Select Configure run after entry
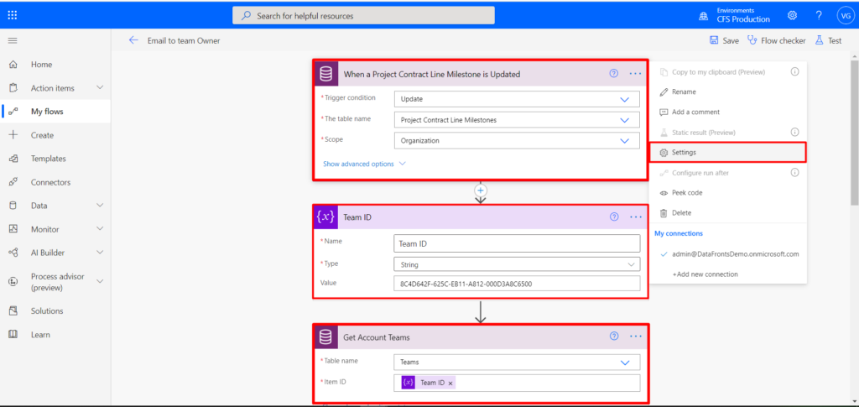The width and height of the screenshot is (859, 407). [700, 173]
